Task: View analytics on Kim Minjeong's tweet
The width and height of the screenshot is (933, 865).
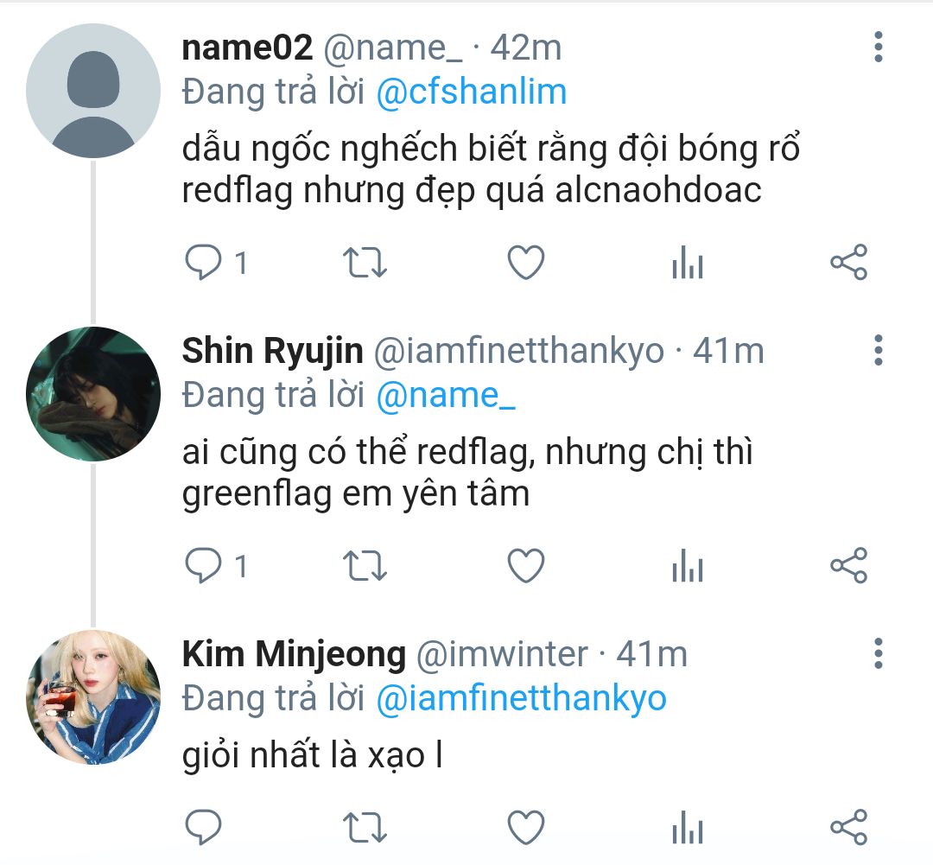Action: click(x=688, y=828)
